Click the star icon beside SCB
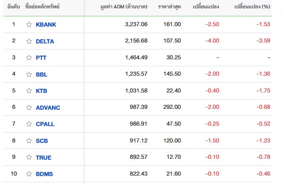282x184 pixels. pyautogui.click(x=29, y=141)
